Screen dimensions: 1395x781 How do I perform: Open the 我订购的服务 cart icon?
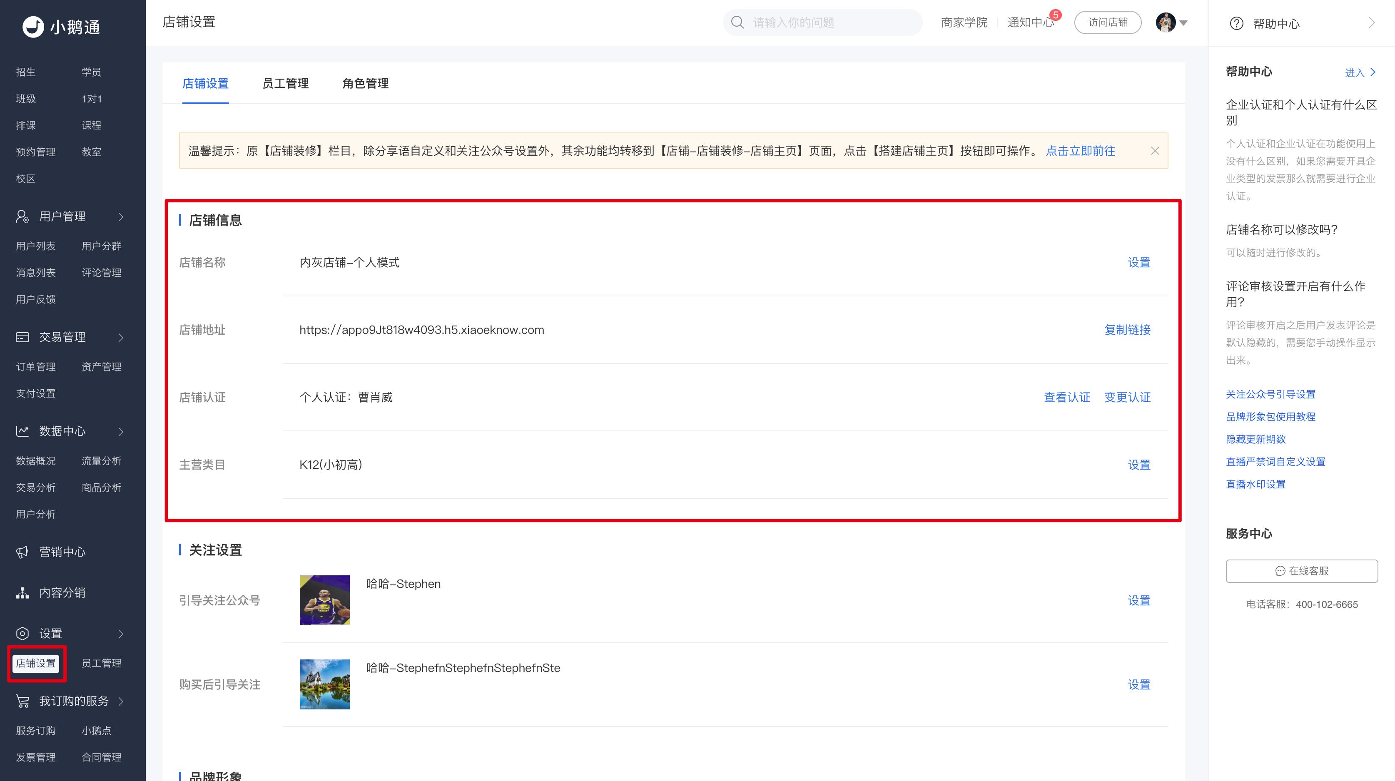22,701
